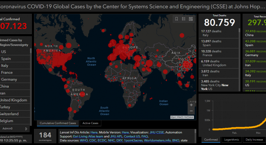
Task: Click the 13.897 deaths Spain entry
Action: click(x=219, y=43)
